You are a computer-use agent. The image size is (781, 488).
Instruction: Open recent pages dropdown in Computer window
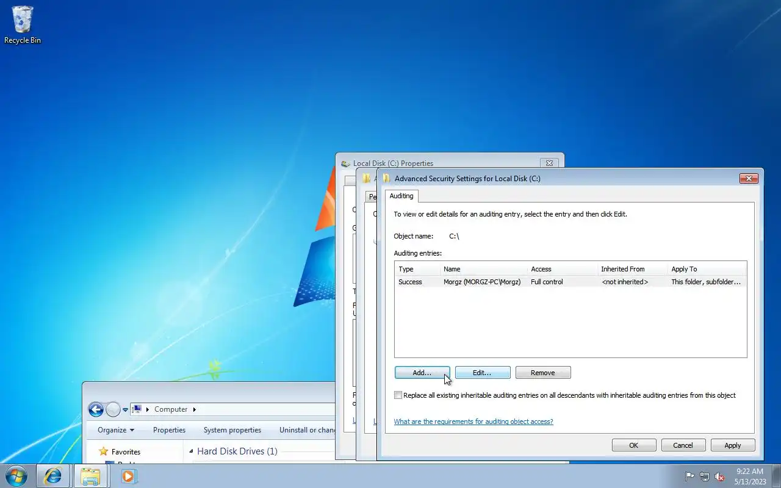click(x=125, y=410)
